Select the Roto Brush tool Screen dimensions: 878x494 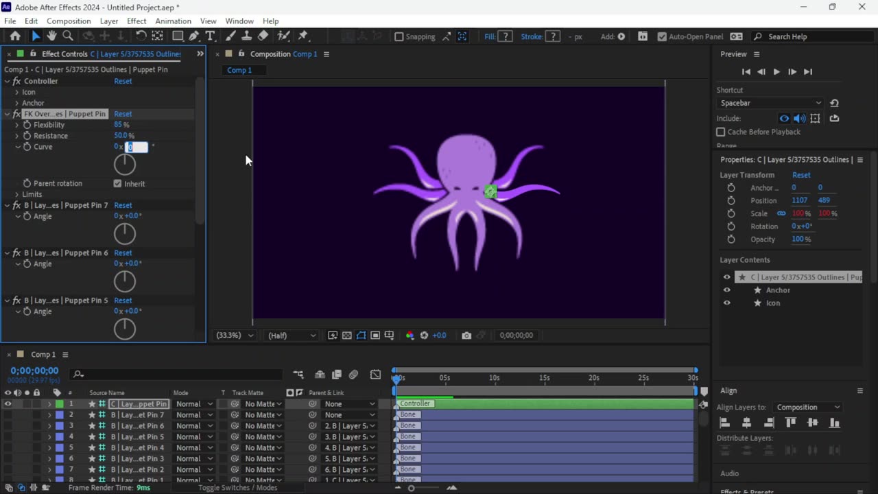tap(283, 36)
